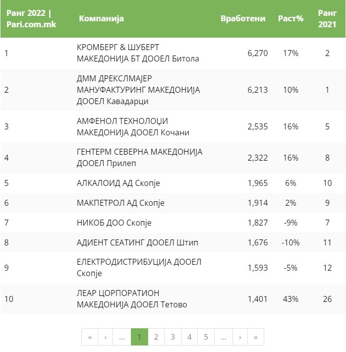Select page 1 in pagination
This screenshot has height=352, width=346.
pyautogui.click(x=139, y=337)
